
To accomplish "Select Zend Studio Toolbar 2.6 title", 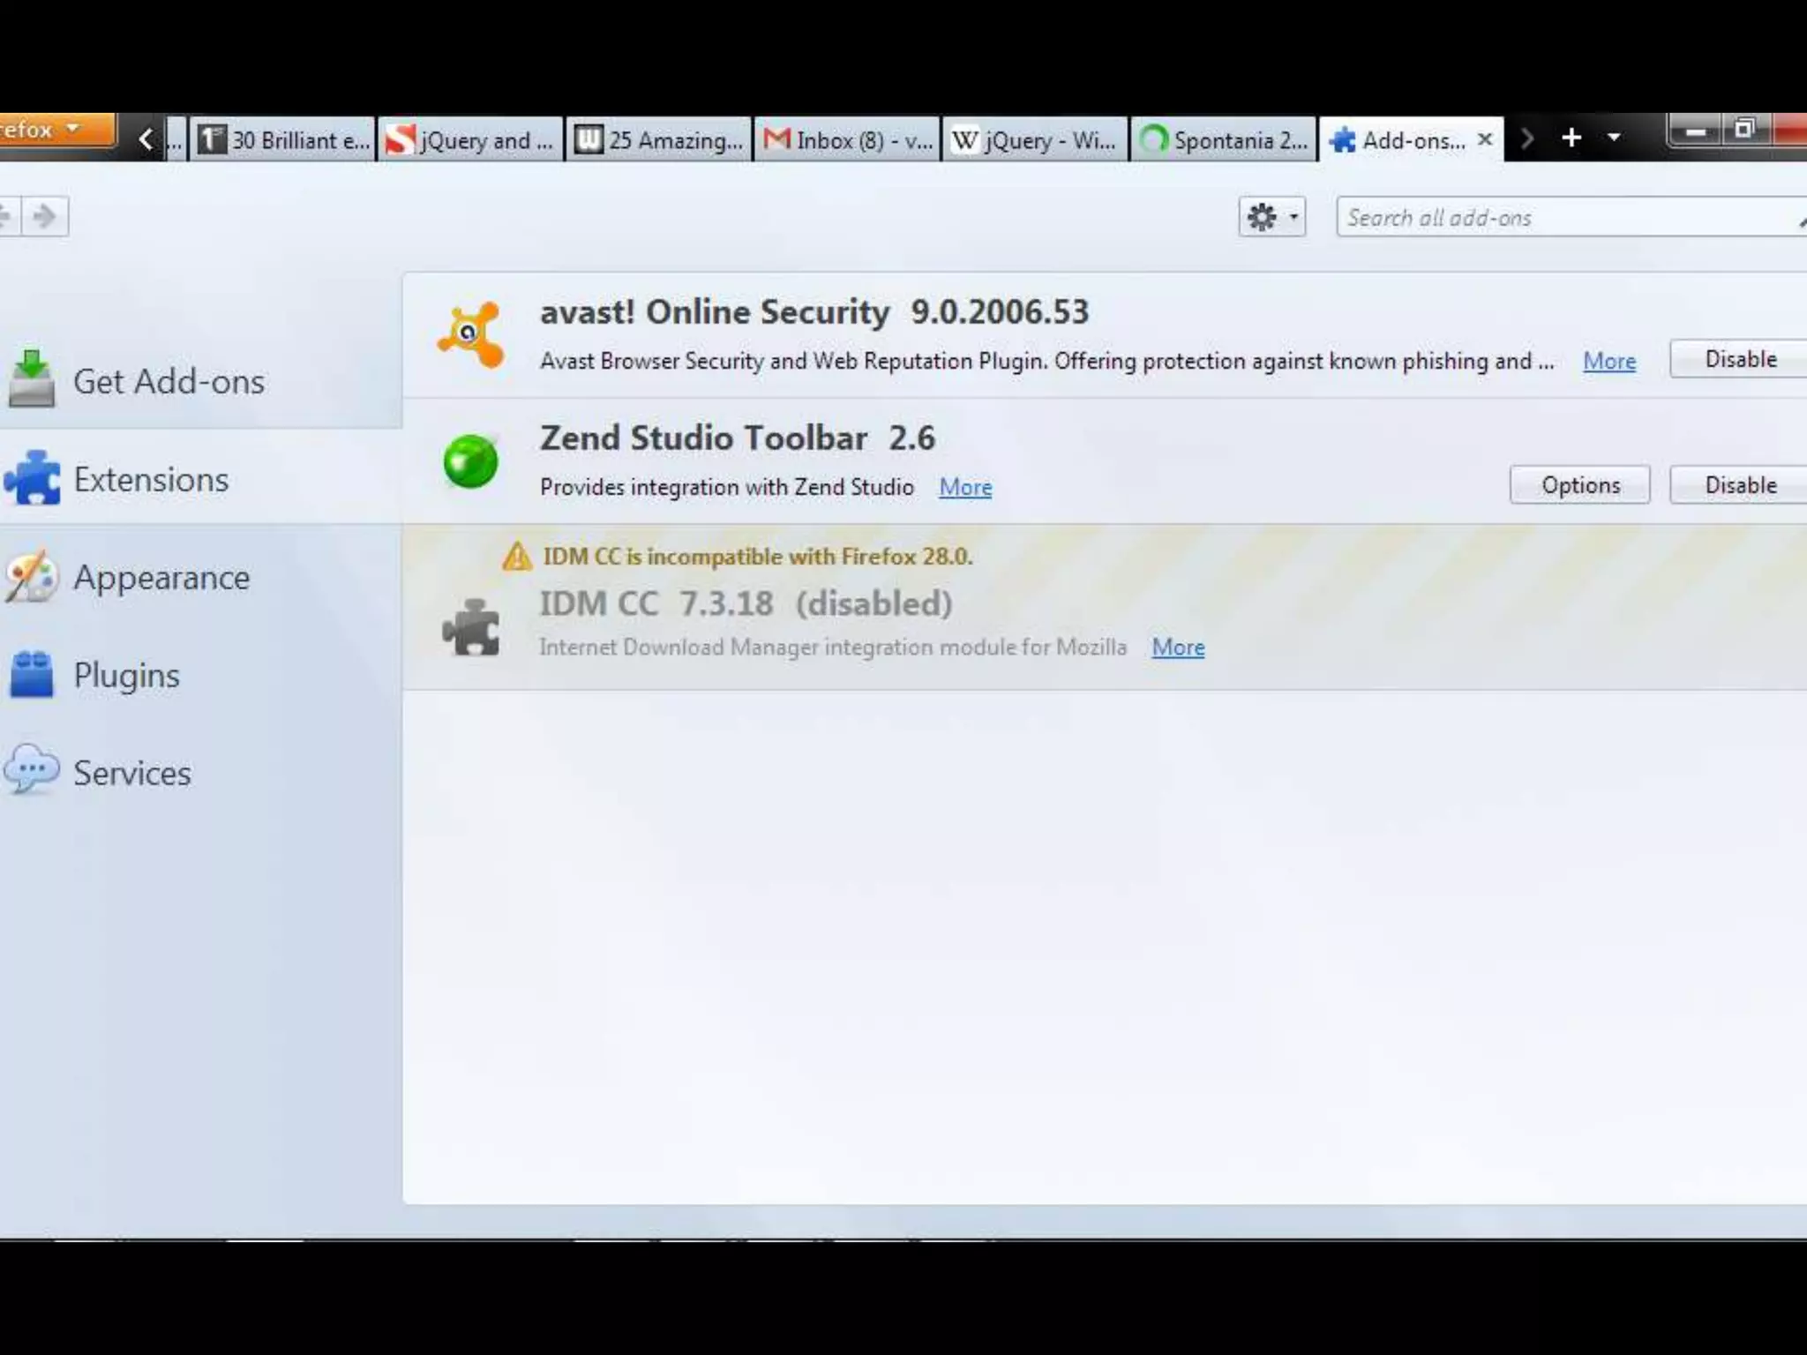I will (x=738, y=438).
